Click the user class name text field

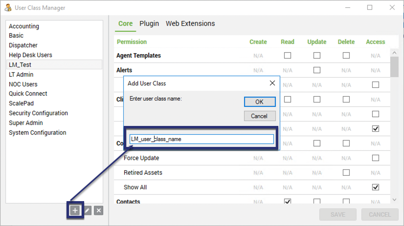click(202, 139)
